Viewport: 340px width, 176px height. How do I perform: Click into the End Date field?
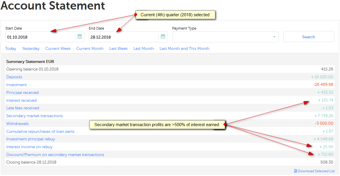[123, 37]
